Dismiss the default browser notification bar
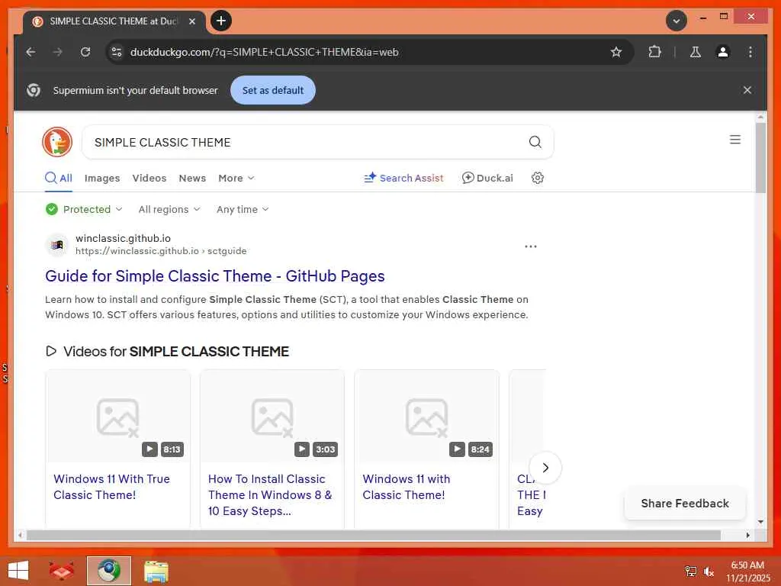This screenshot has height=586, width=781. pos(747,90)
